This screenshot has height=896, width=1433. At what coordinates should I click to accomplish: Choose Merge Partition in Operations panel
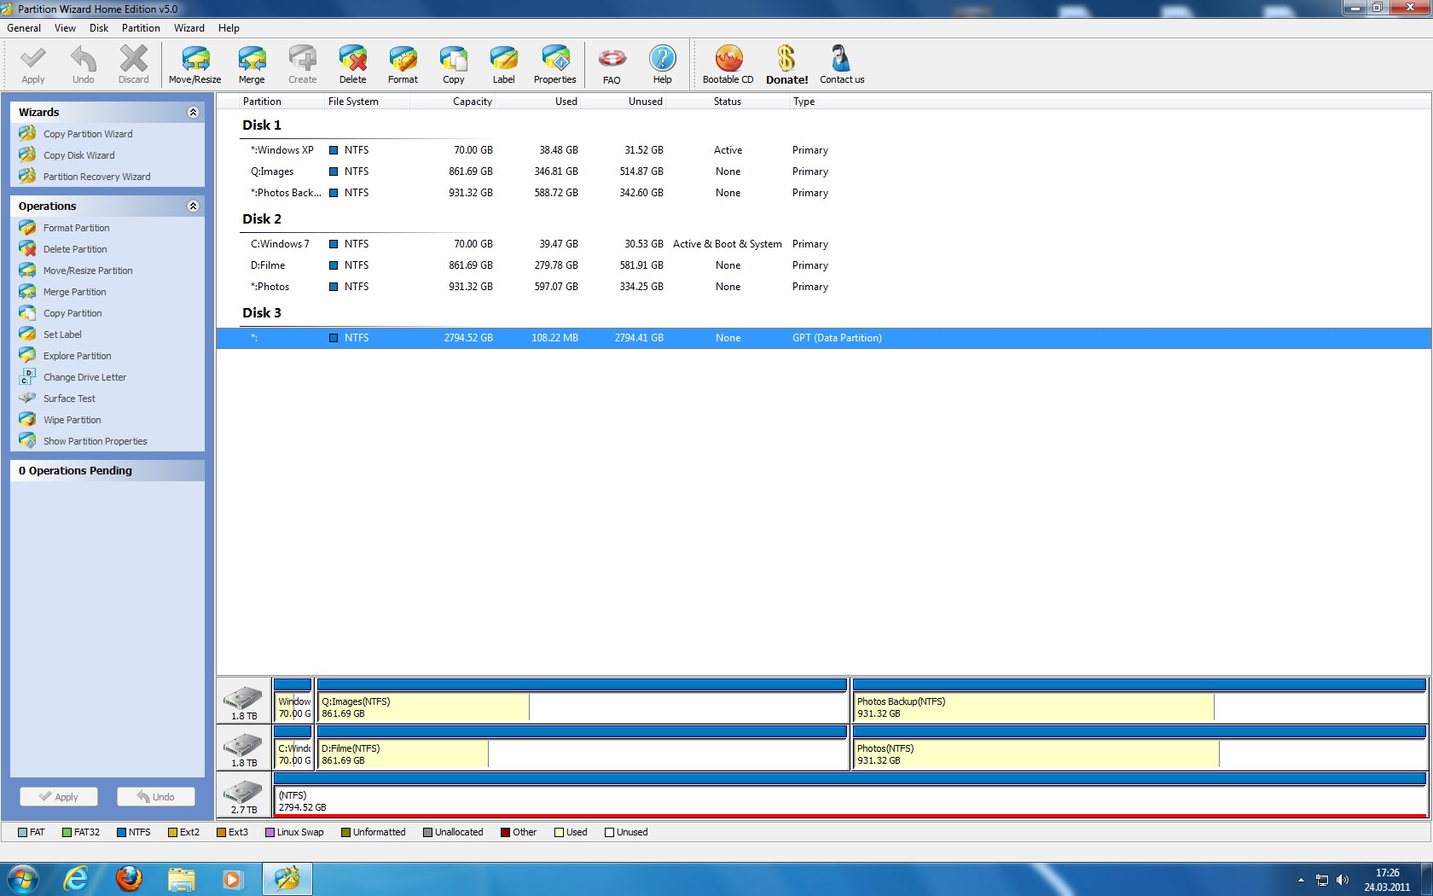pyautogui.click(x=74, y=292)
